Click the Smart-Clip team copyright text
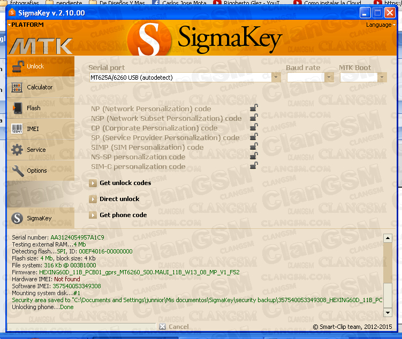 [x=353, y=327]
